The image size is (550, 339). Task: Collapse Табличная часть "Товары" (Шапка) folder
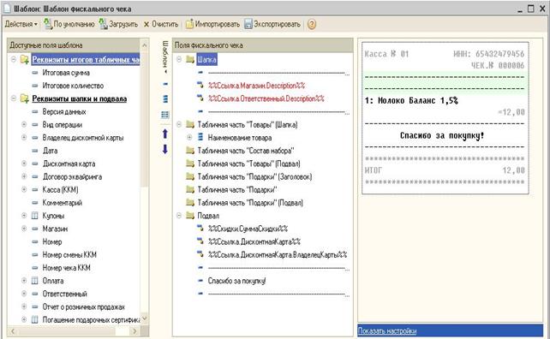coord(179,124)
